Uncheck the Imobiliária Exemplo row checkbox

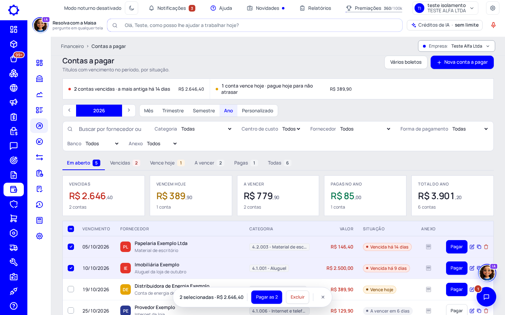click(71, 268)
